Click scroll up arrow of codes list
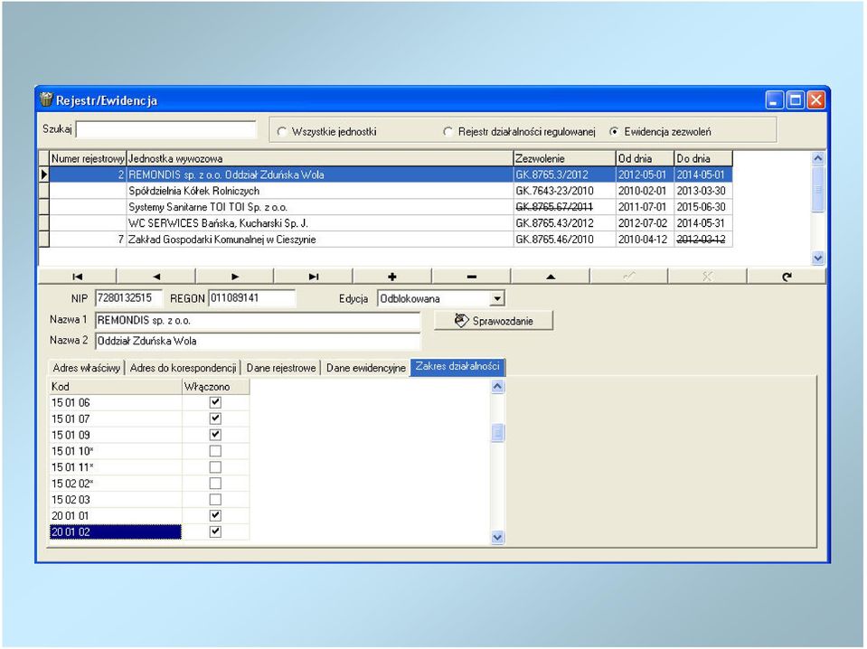Screen dimensions: 867x649 [497, 386]
